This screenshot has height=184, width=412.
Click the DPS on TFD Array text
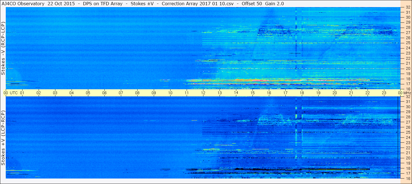(103, 4)
